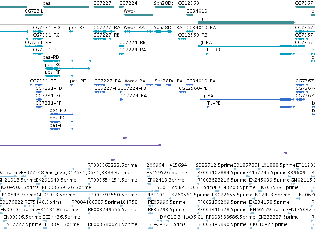Click the CG34010-PA protein label
The image size is (315, 230).
pos(201,81)
